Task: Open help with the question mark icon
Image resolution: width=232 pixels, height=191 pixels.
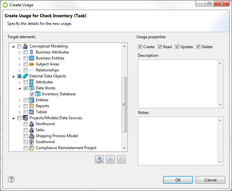Action: pos(11,180)
